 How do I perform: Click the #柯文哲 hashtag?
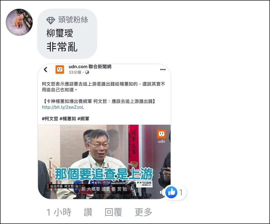click(50, 119)
